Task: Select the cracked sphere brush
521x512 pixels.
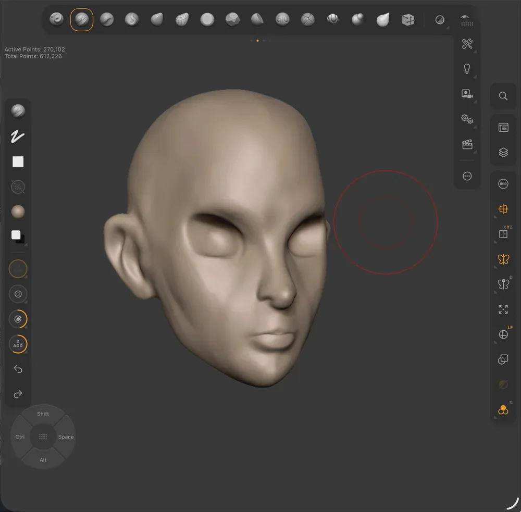Action: 308,20
